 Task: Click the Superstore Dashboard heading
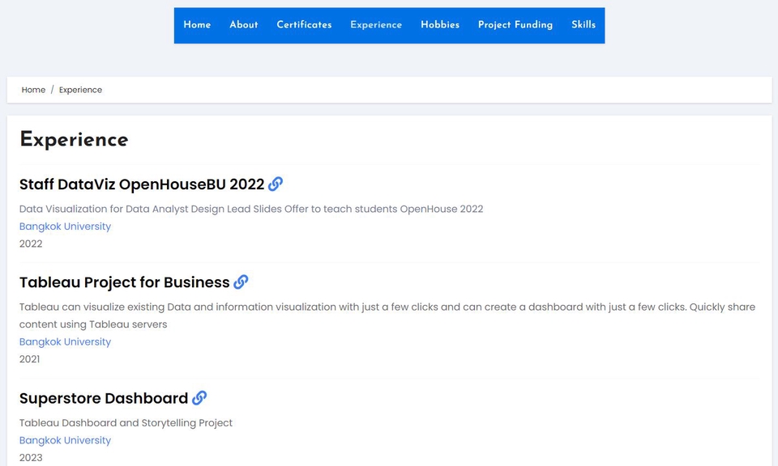click(x=104, y=398)
